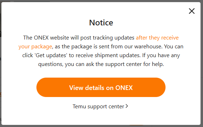Click the word 'View' on the orange button

pyautogui.click(x=76, y=88)
